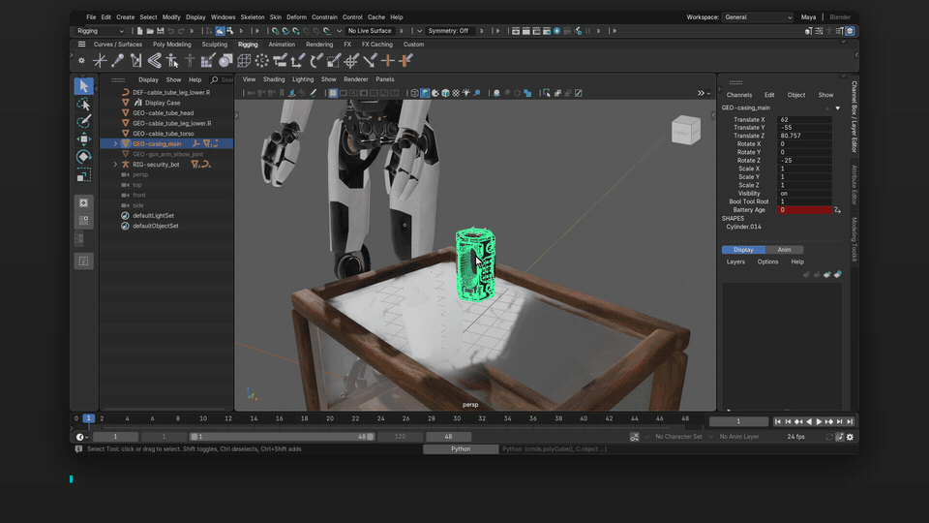Toggle the textured display viewport icon

click(456, 93)
